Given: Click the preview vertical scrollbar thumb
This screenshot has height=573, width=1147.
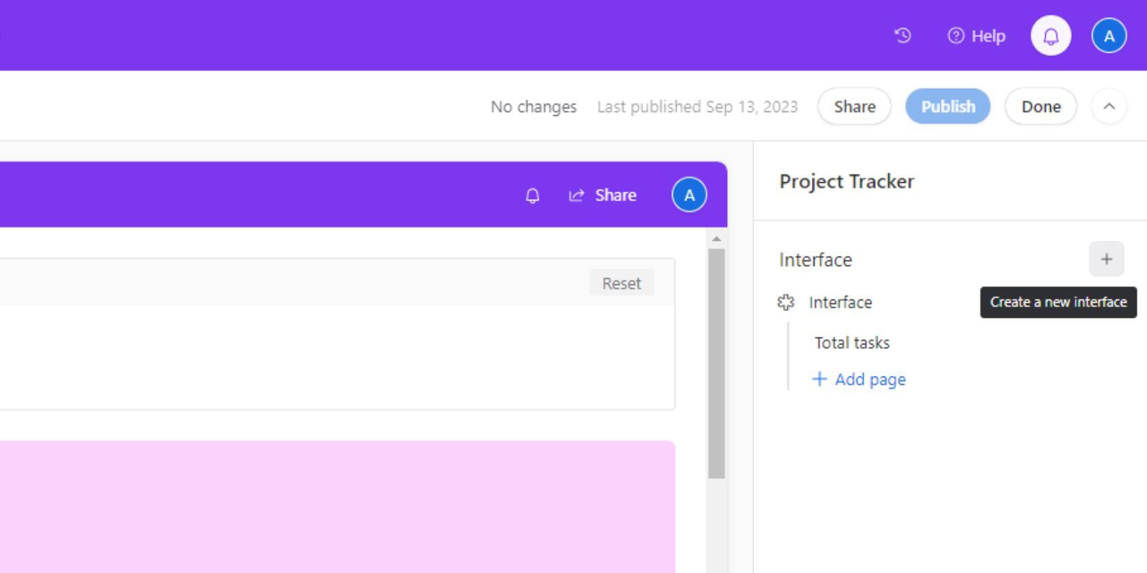Looking at the screenshot, I should 716,362.
